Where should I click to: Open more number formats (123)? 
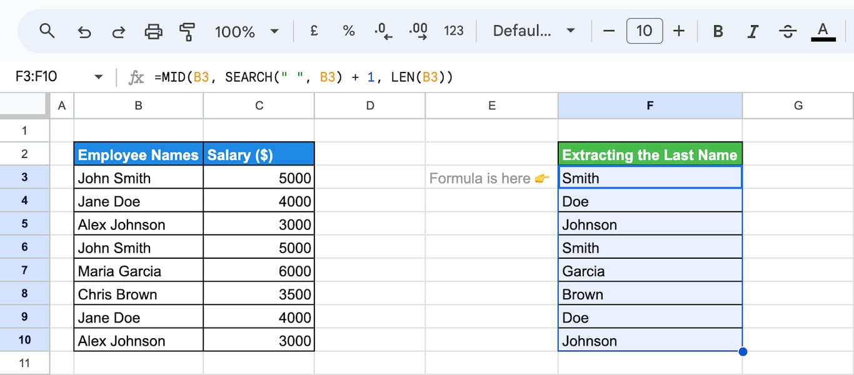tap(454, 31)
